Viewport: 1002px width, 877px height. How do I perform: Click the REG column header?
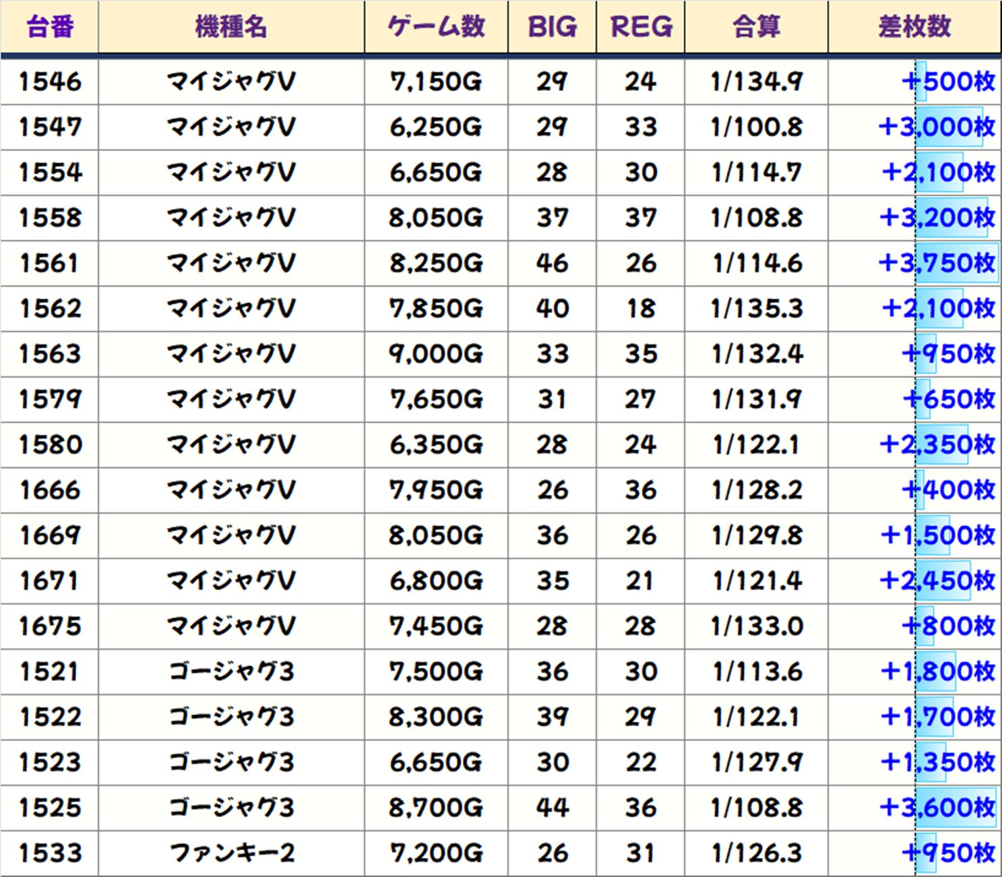coord(641,27)
